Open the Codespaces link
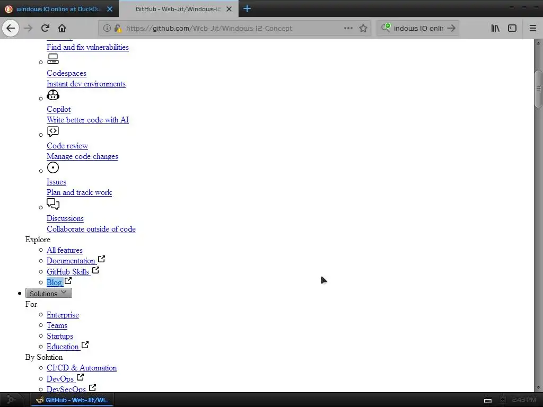This screenshot has height=407, width=543. coord(66,73)
